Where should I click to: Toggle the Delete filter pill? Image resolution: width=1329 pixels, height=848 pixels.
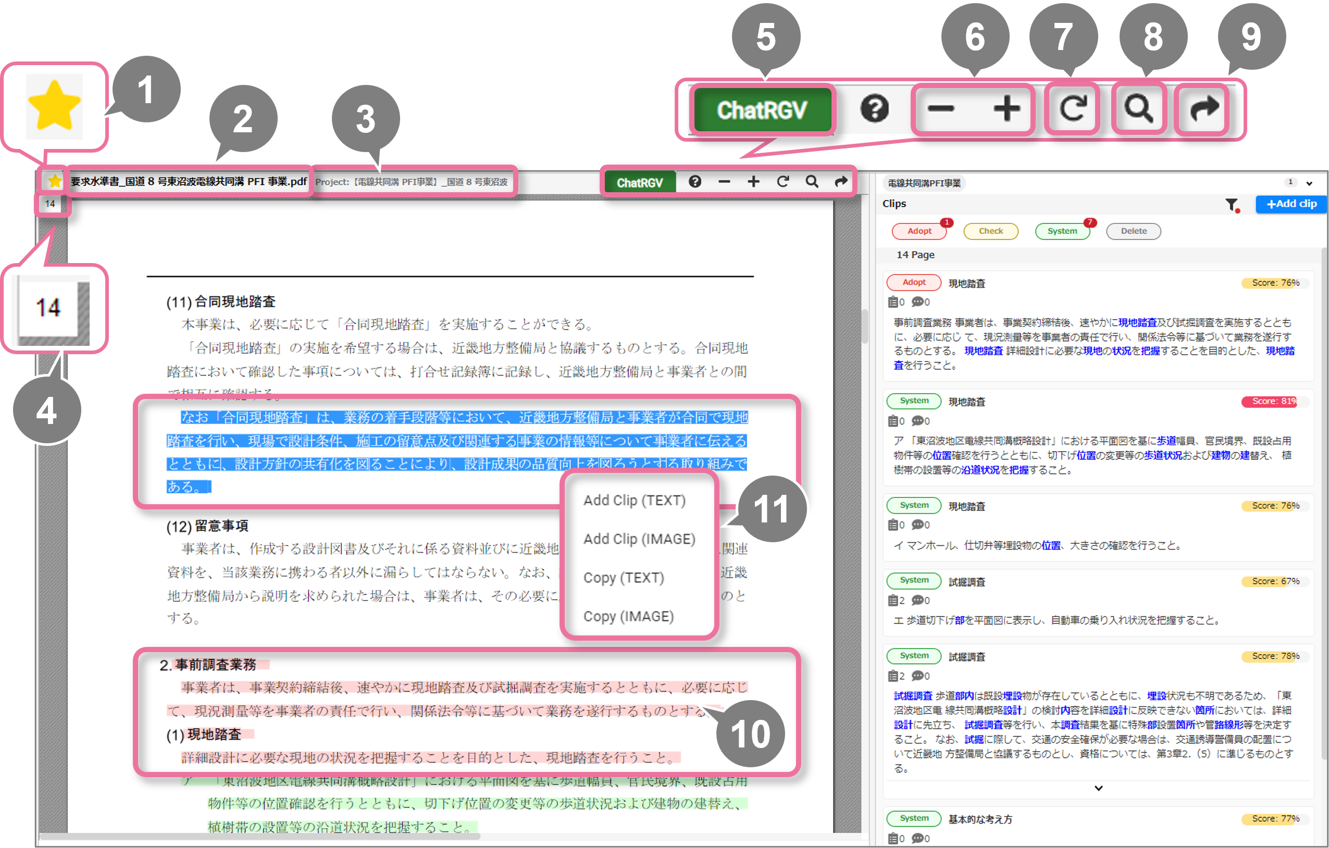pyautogui.click(x=1134, y=231)
